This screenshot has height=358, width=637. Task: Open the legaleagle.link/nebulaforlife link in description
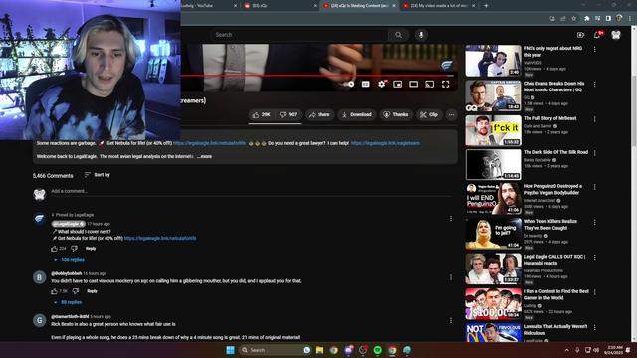tap(209, 143)
